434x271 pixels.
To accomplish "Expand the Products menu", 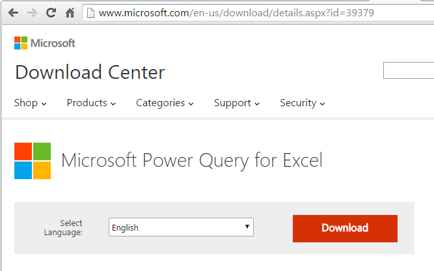I will click(x=91, y=103).
